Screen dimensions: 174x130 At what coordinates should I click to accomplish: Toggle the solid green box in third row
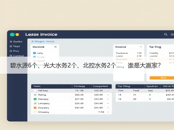coord(35,99)
